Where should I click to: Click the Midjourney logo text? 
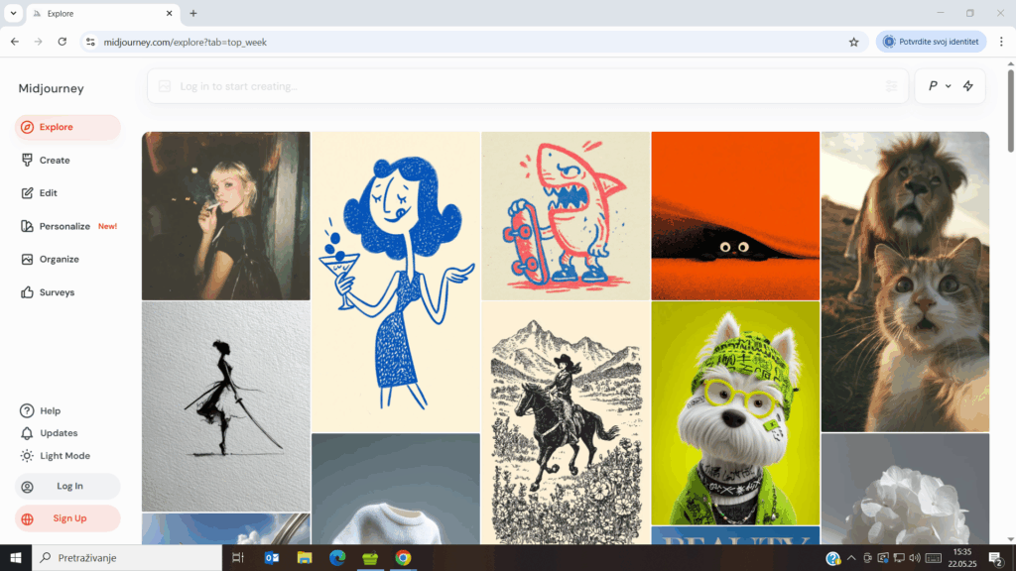52,88
